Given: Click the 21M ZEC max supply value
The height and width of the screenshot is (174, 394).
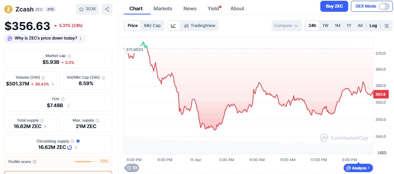Looking at the screenshot, I should [x=86, y=127].
